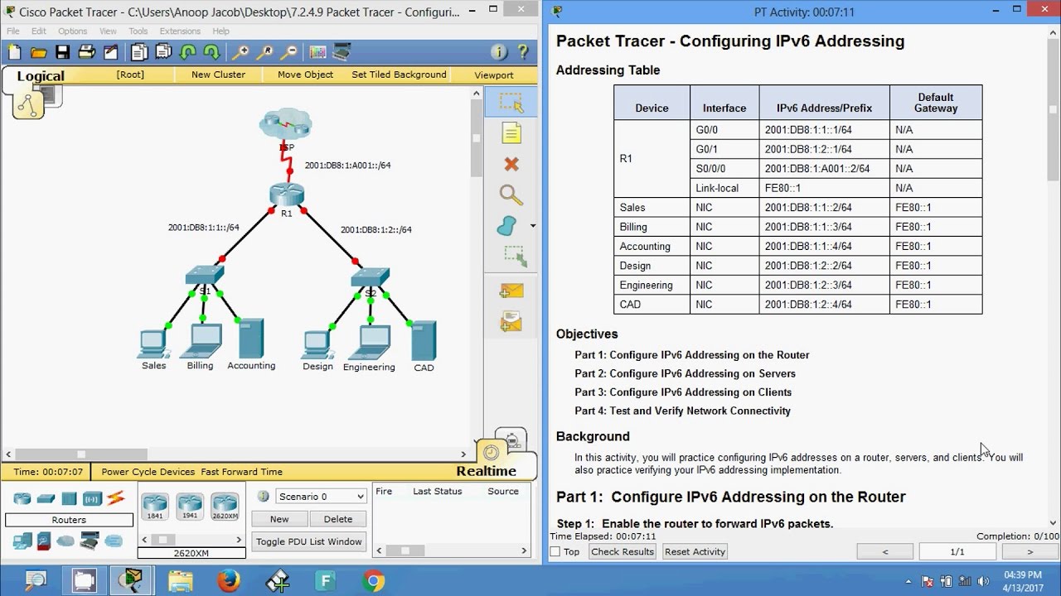Image resolution: width=1061 pixels, height=596 pixels.
Task: Open the Scenario 0 dropdown
Action: click(322, 496)
